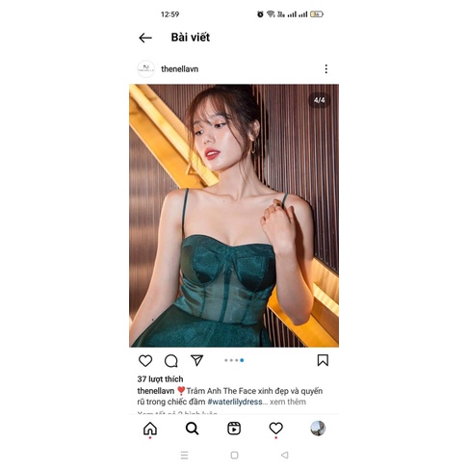Screen dimensions: 468x468
Task: Open your profile avatar tab
Action: (x=318, y=429)
